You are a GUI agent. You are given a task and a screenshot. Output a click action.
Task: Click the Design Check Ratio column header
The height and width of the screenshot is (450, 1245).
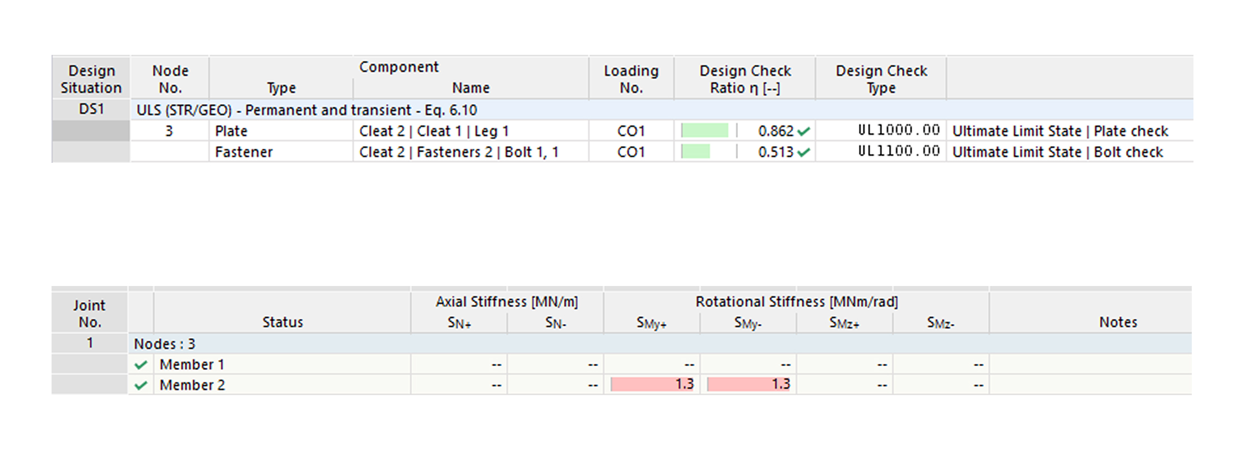point(745,79)
